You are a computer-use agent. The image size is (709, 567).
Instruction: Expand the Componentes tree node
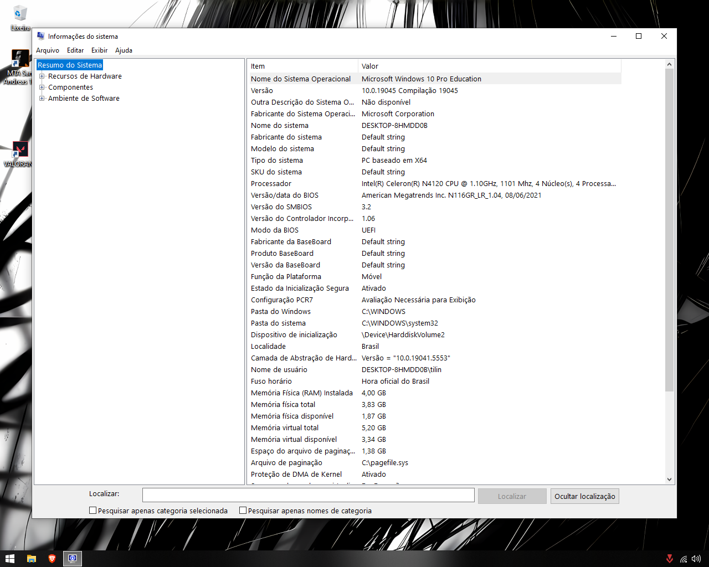coord(42,87)
